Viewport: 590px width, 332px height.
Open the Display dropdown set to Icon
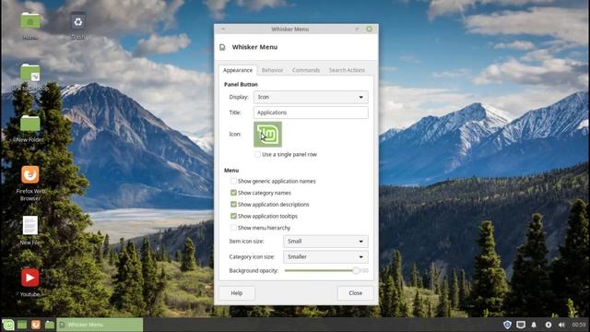pos(311,97)
